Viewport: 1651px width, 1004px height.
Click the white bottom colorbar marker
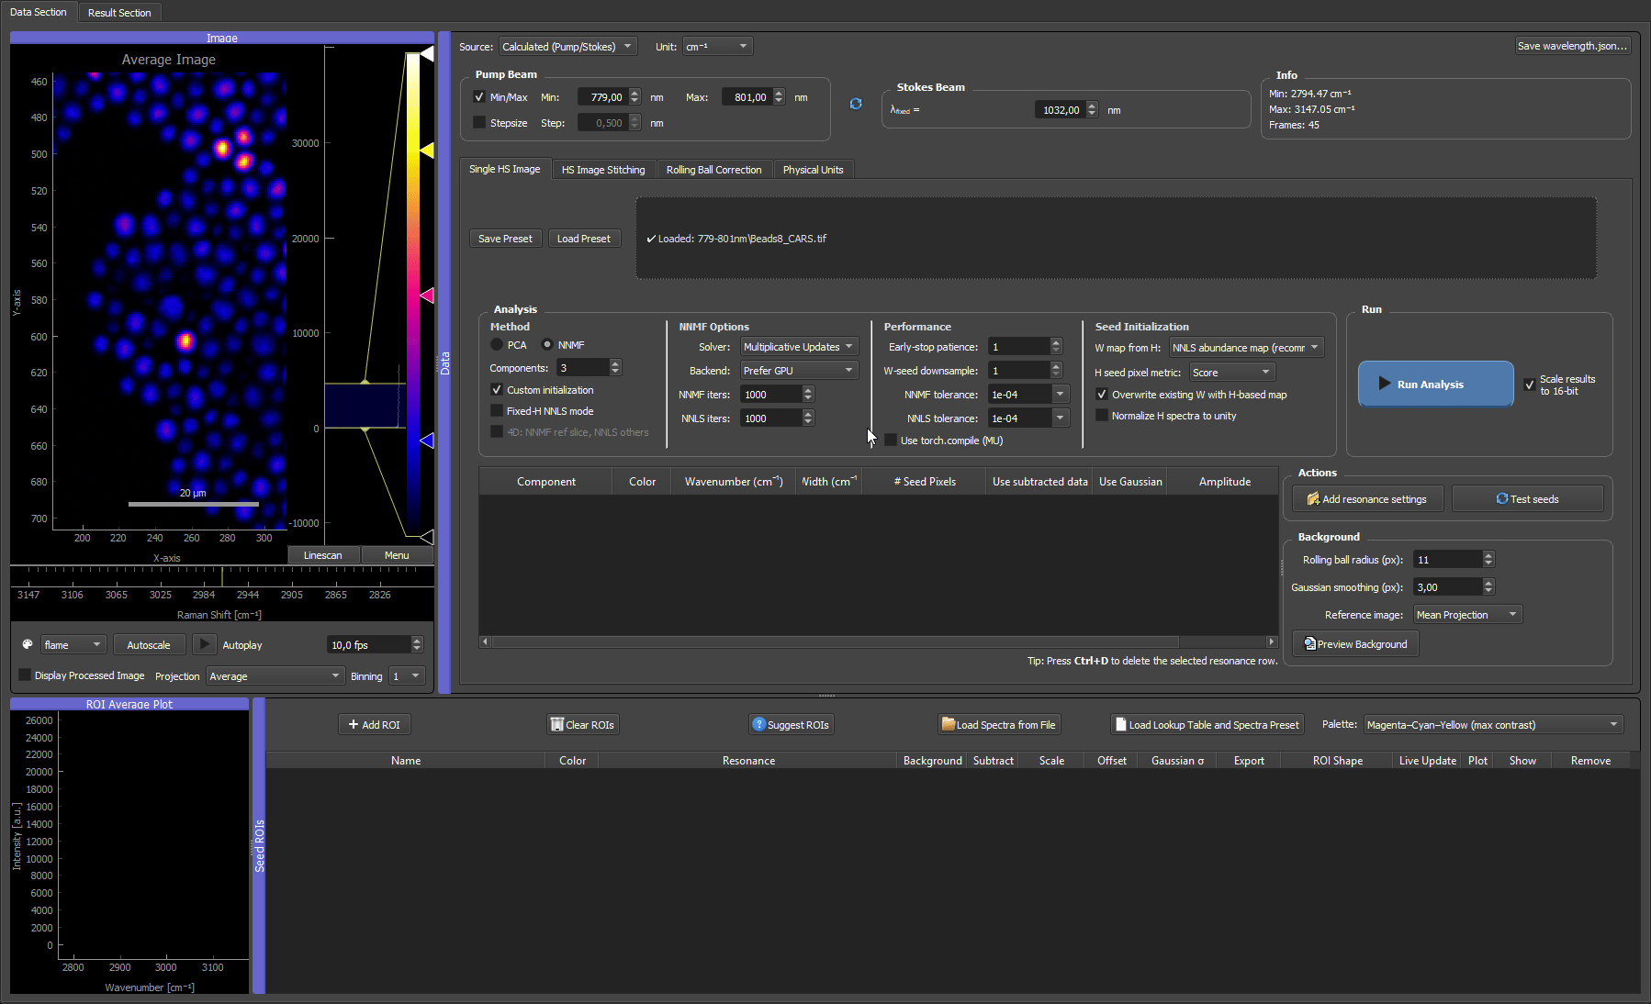click(x=427, y=537)
